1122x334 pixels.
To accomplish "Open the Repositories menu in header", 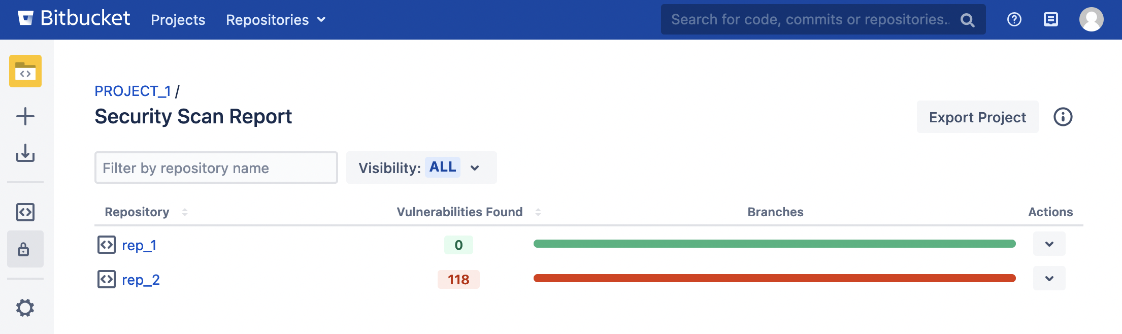I will 275,20.
